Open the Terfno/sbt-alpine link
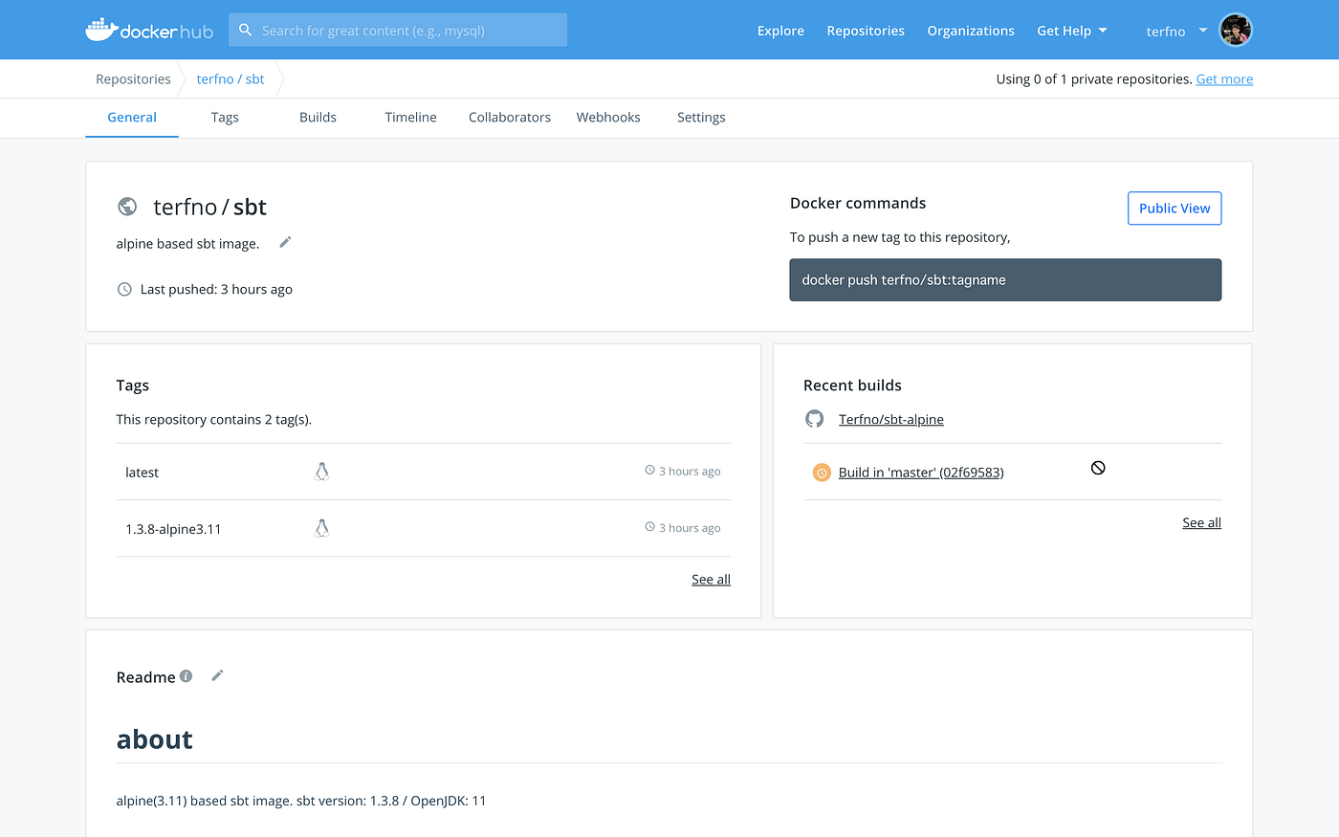Image resolution: width=1339 pixels, height=837 pixels. 891,419
